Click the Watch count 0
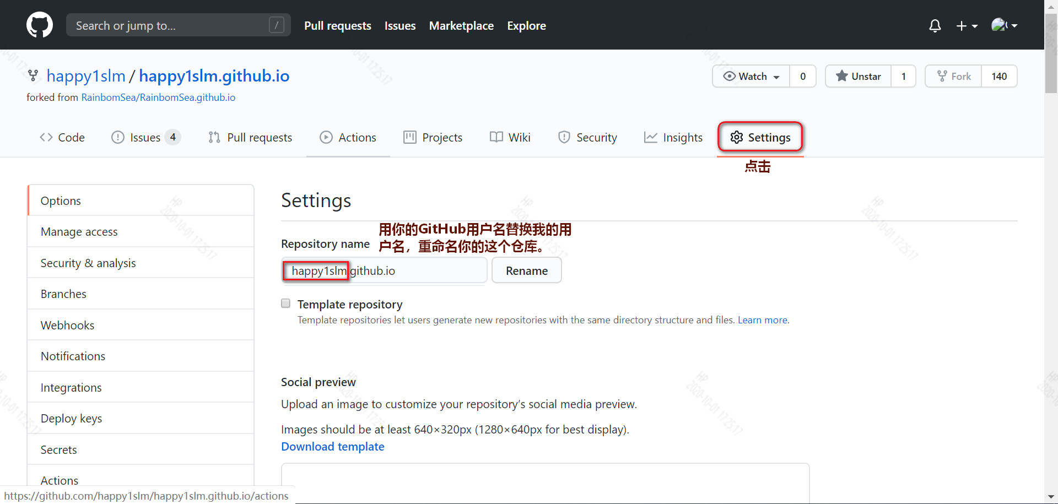The image size is (1058, 504). pos(803,76)
